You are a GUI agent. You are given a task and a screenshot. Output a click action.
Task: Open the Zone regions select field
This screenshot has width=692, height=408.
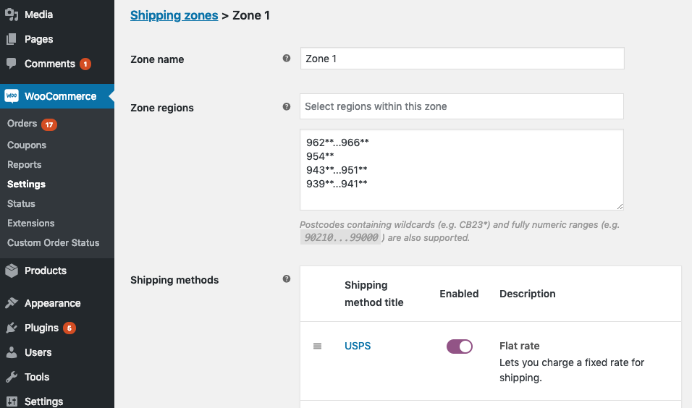tap(462, 106)
